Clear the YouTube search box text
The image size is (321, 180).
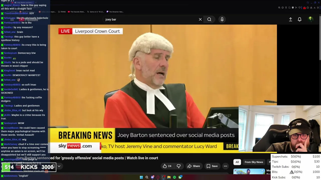point(200,19)
